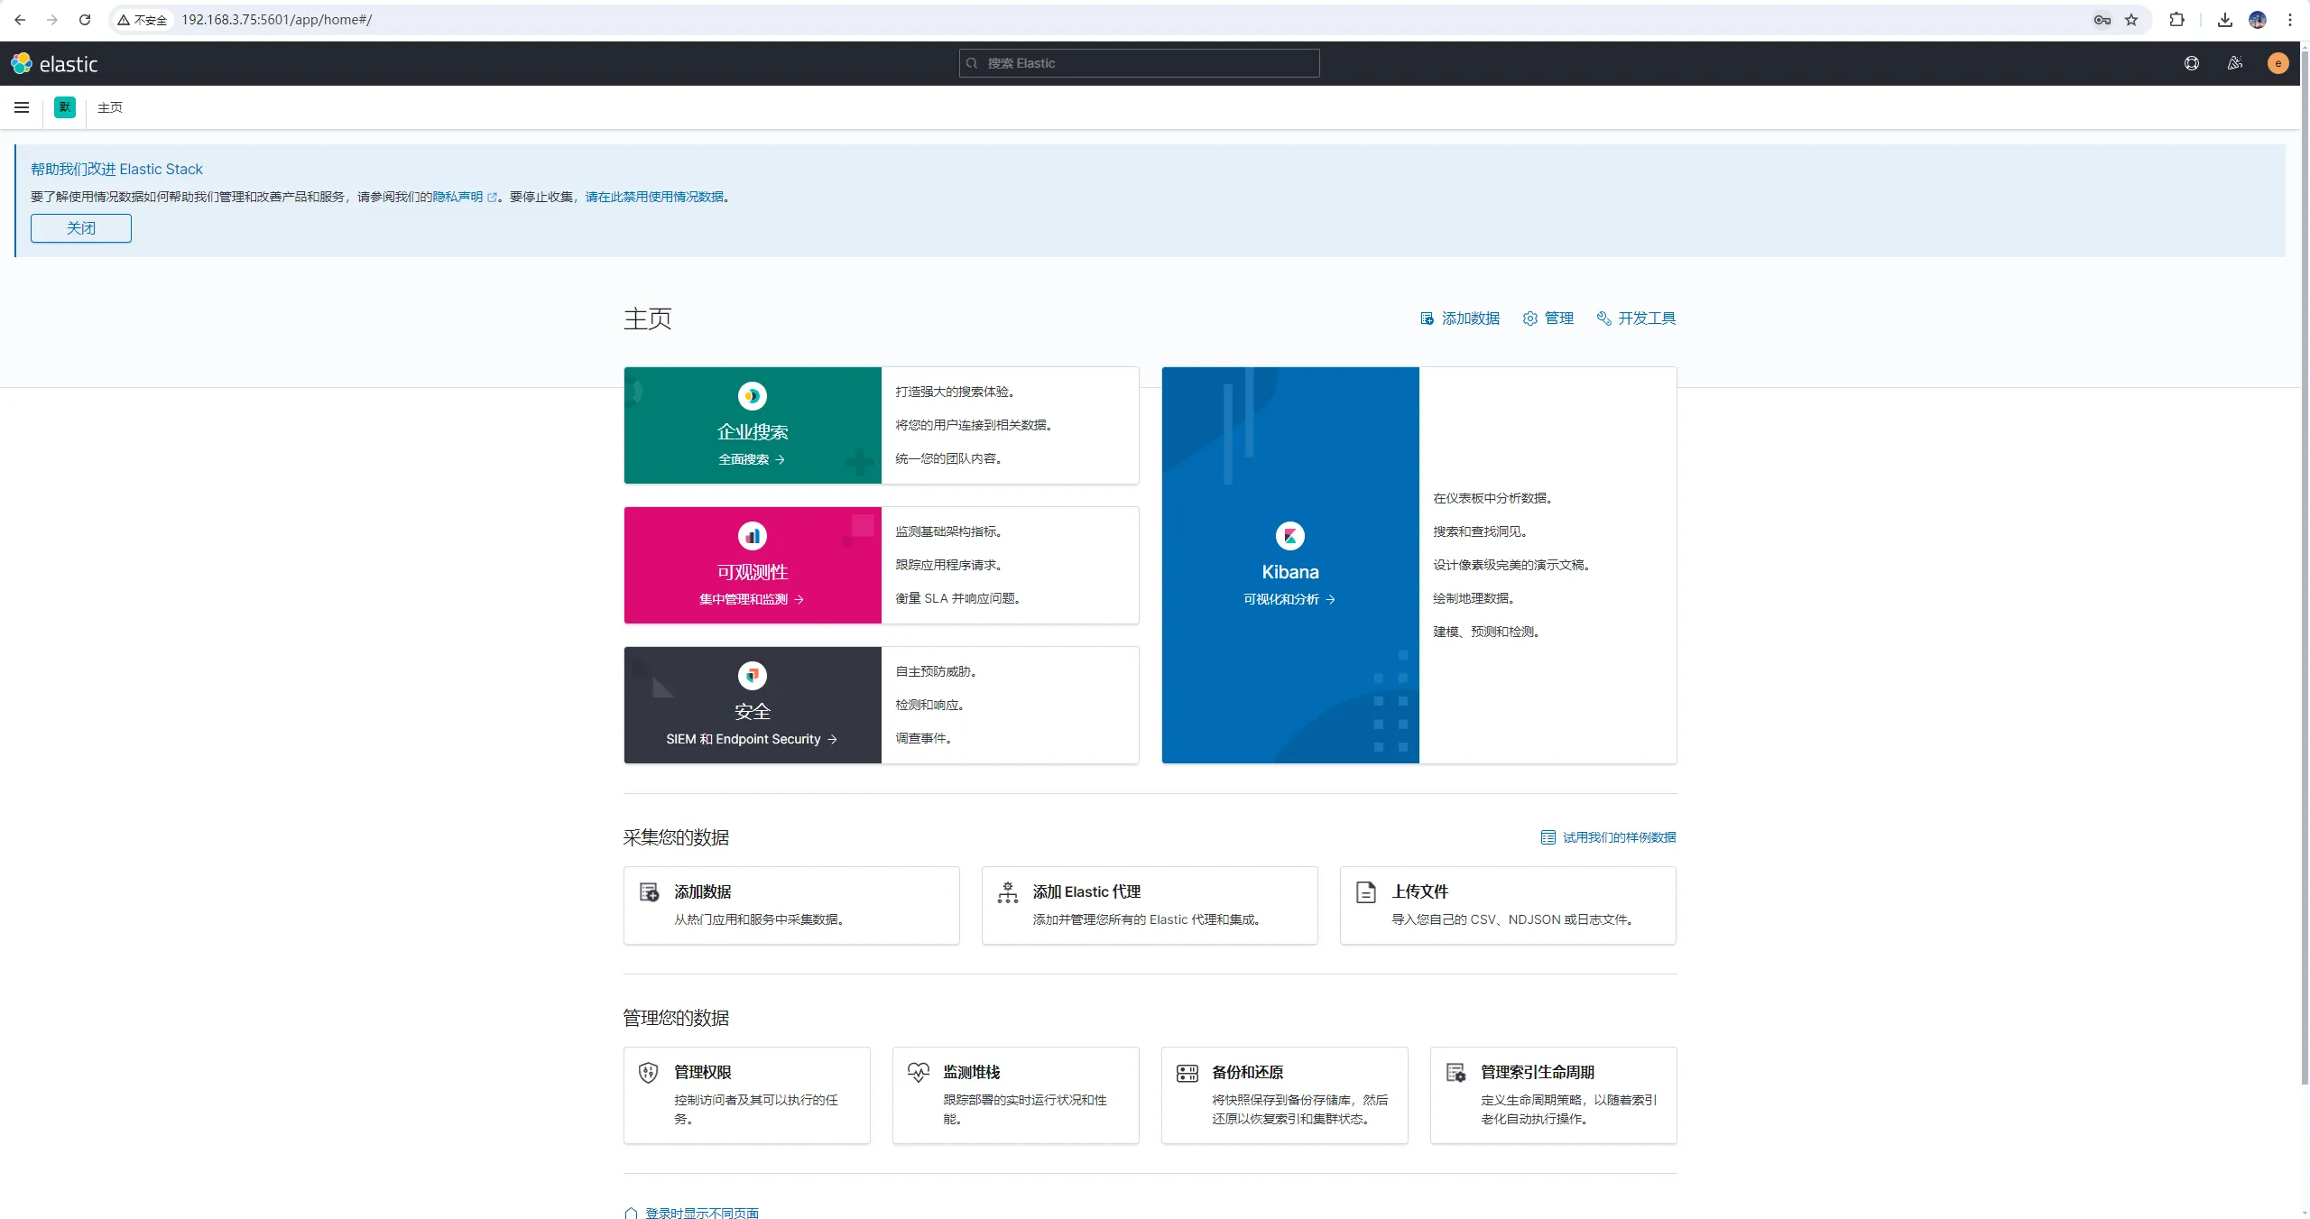Open the 集中管理和监测 Observability link
The width and height of the screenshot is (2310, 1219).
point(752,599)
